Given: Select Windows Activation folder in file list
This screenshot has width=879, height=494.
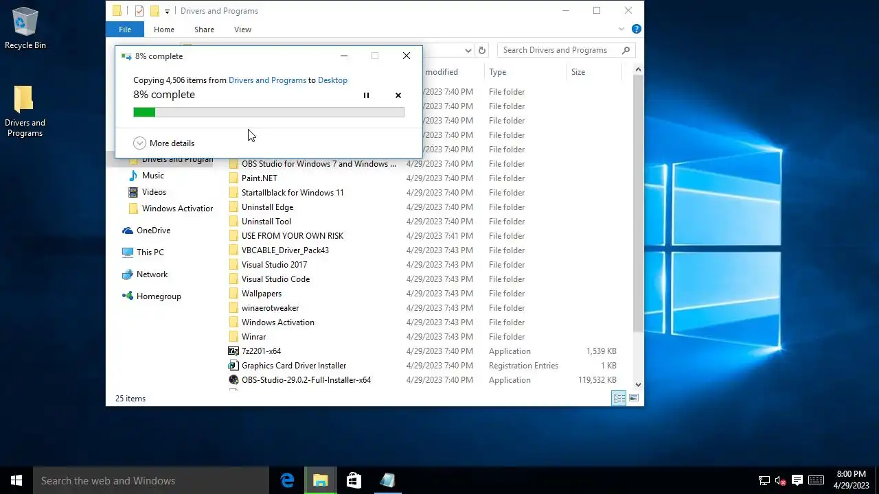Looking at the screenshot, I should point(271,322).
